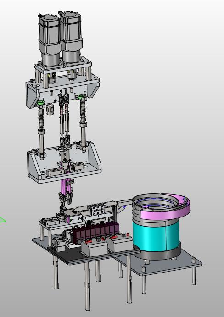Select the left servo motor on top
The height and width of the screenshot is (317, 224).
(x=50, y=39)
